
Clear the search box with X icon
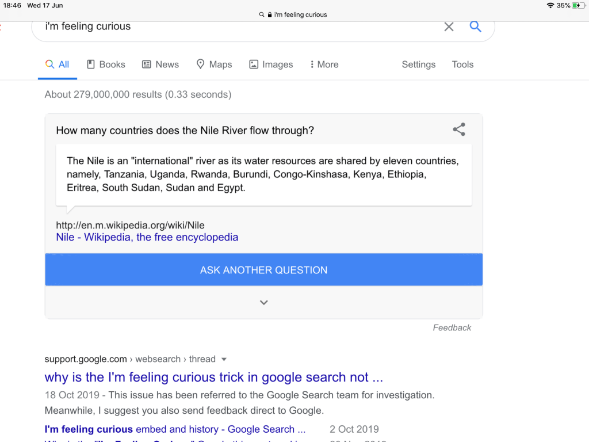[x=449, y=26]
